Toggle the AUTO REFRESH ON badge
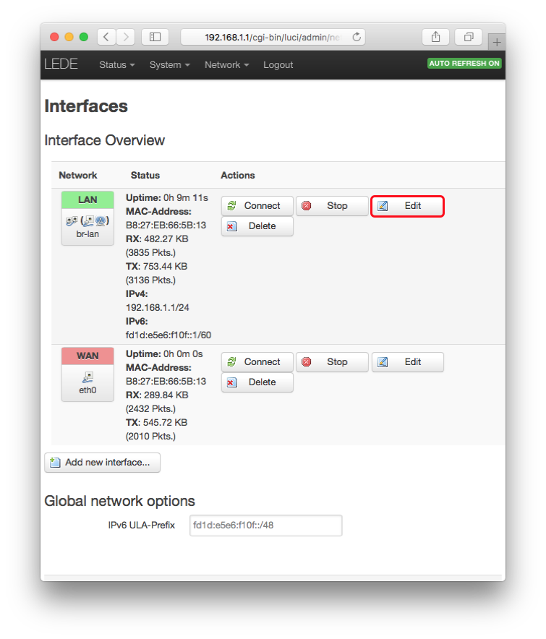546x639 pixels. pos(464,63)
